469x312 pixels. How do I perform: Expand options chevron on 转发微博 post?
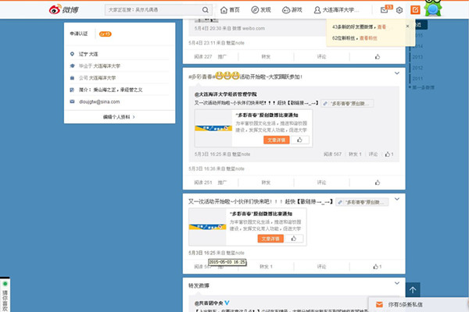coord(396,285)
